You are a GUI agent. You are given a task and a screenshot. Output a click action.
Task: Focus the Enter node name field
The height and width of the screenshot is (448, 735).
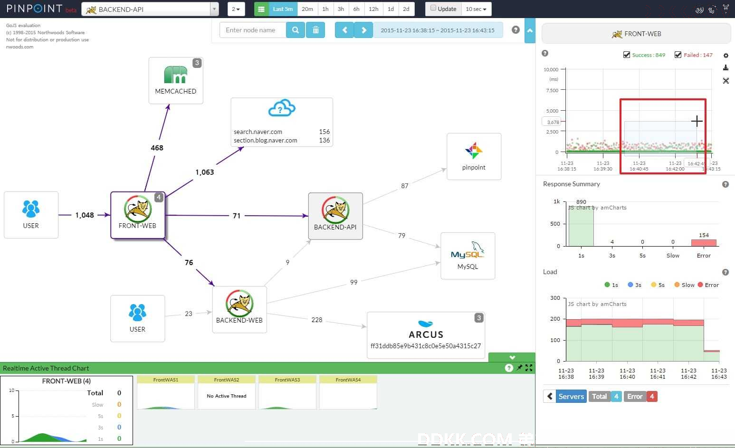[253, 30]
